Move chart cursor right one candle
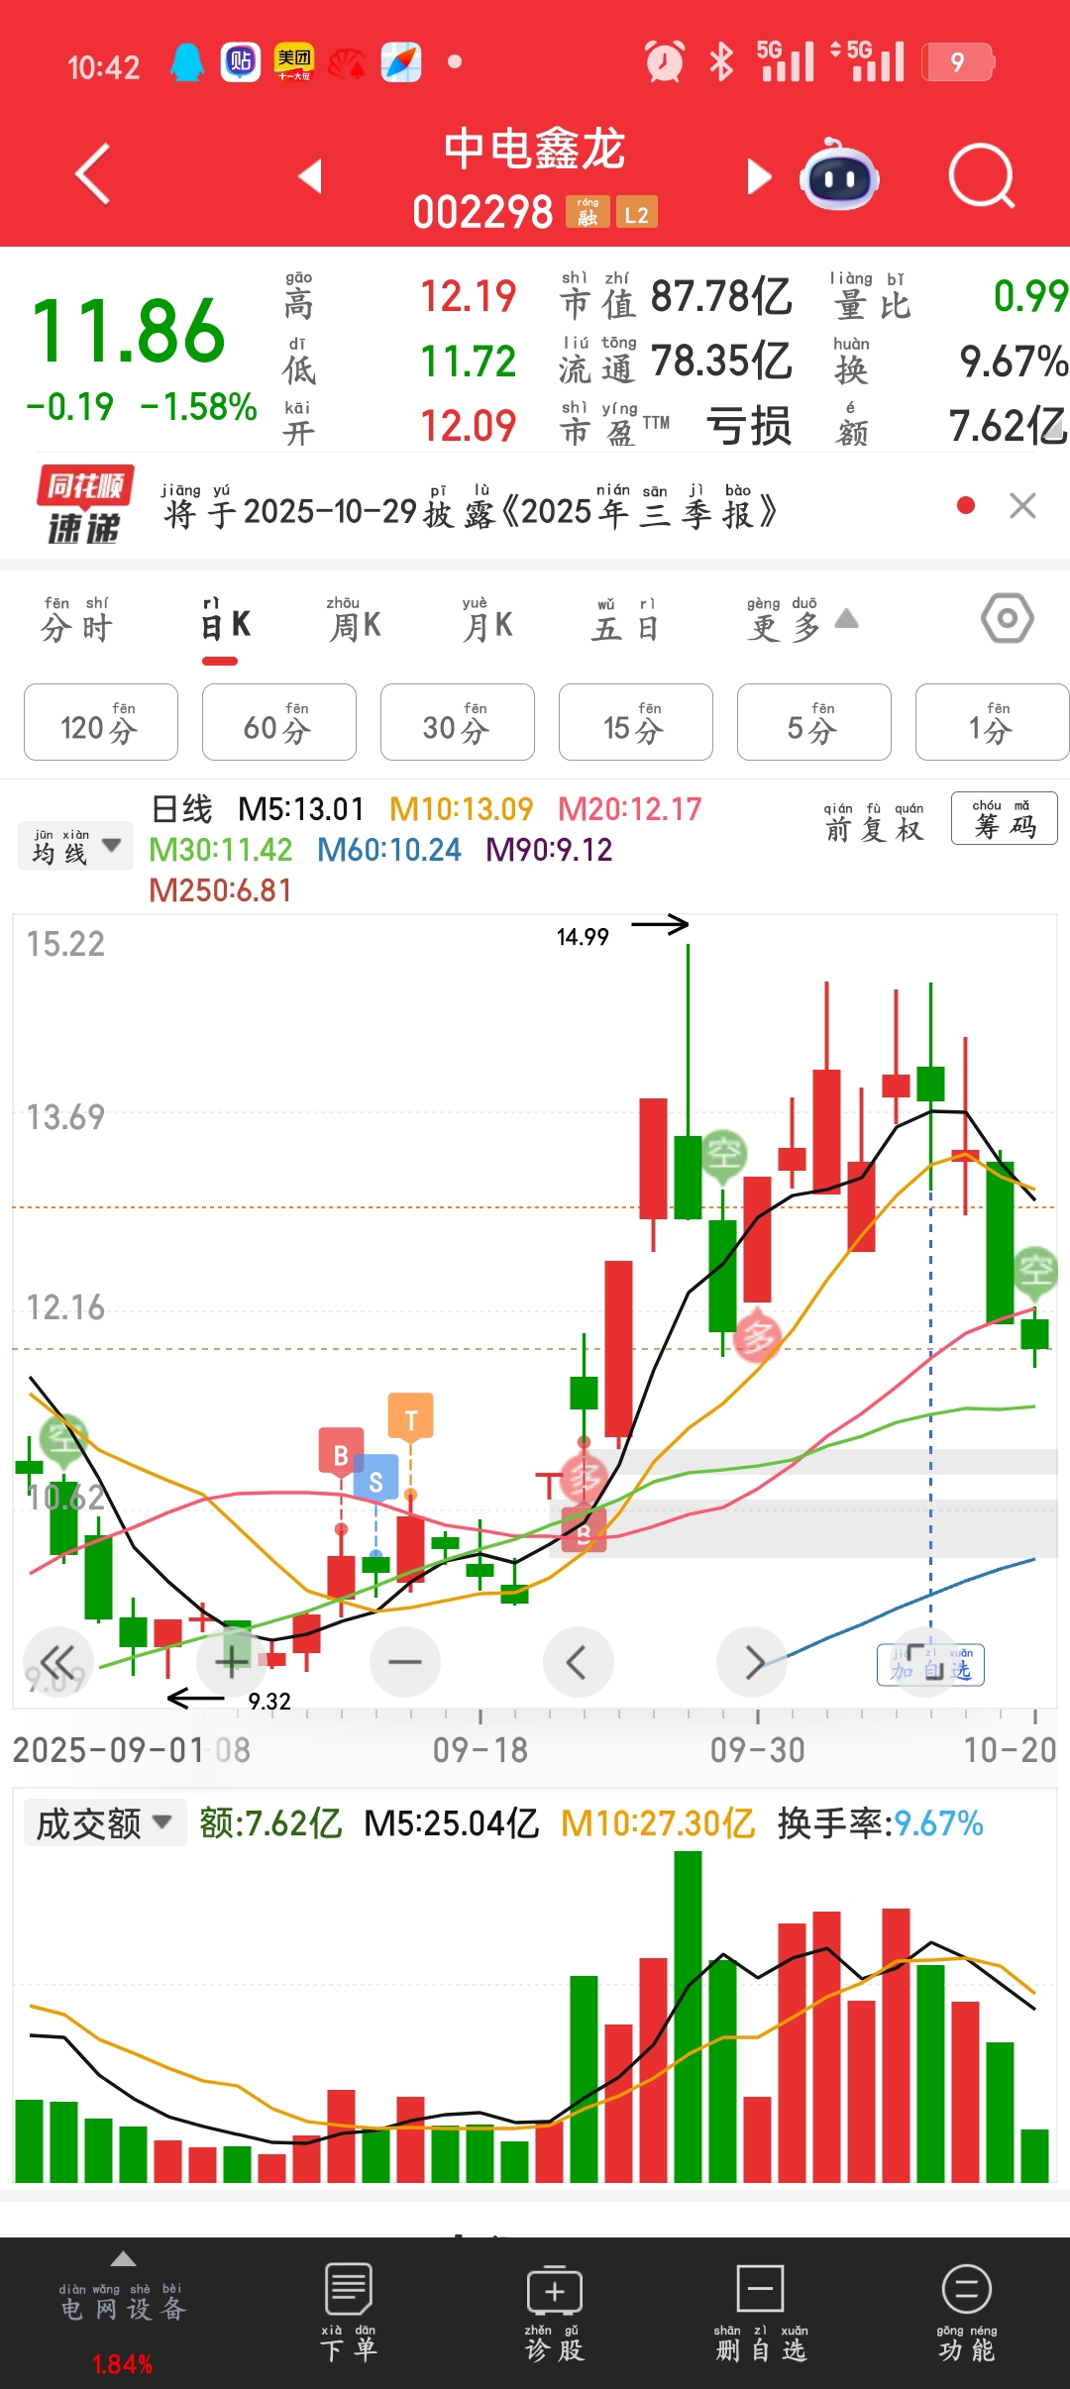The width and height of the screenshot is (1070, 2389). 752,1661
